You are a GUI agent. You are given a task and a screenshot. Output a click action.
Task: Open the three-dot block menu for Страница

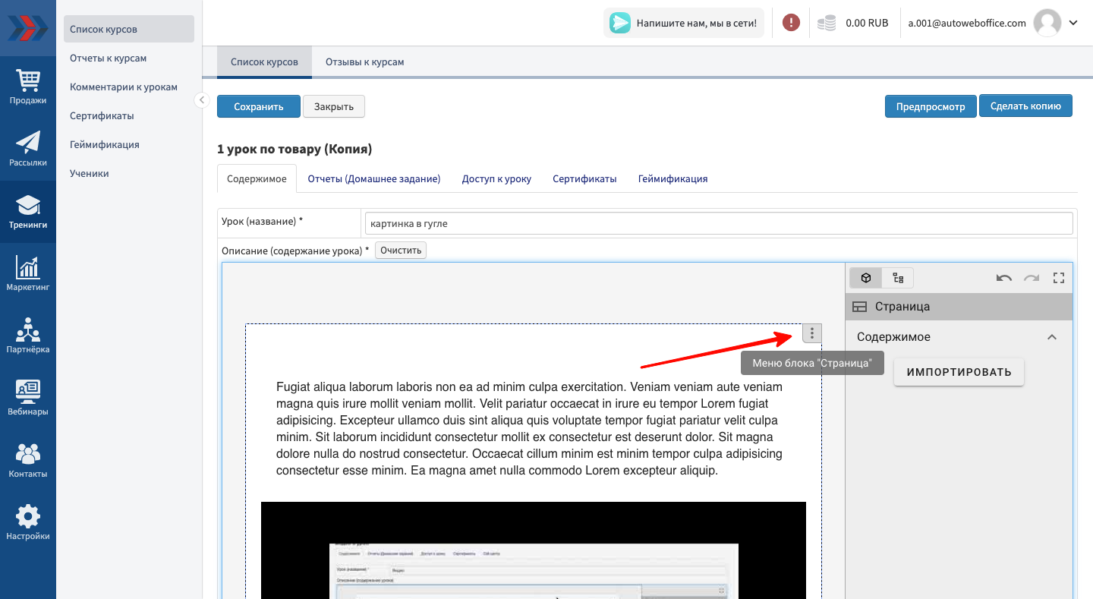pyautogui.click(x=811, y=333)
